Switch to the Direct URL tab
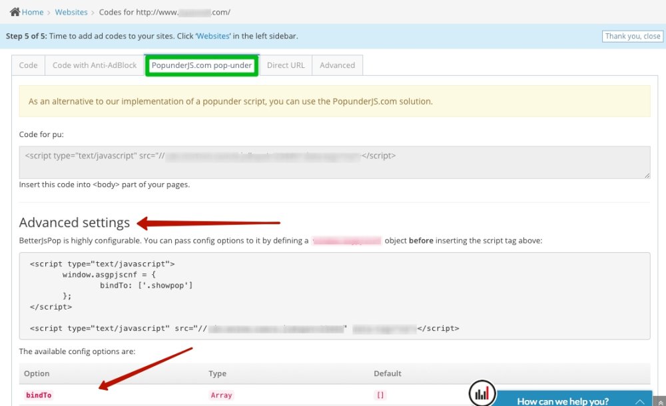Screen dimensions: 666x406 pyautogui.click(x=286, y=65)
